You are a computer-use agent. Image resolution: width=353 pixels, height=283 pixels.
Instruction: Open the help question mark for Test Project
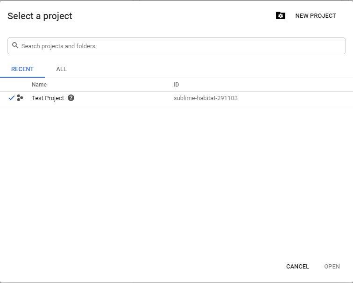tap(71, 98)
